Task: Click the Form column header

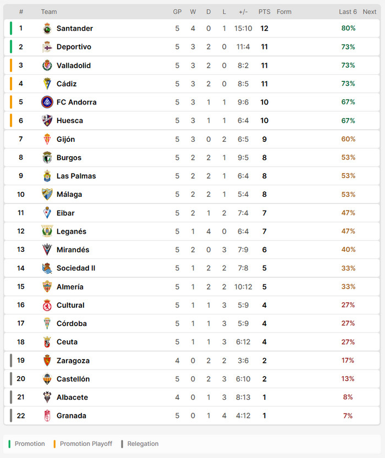Action: (284, 12)
